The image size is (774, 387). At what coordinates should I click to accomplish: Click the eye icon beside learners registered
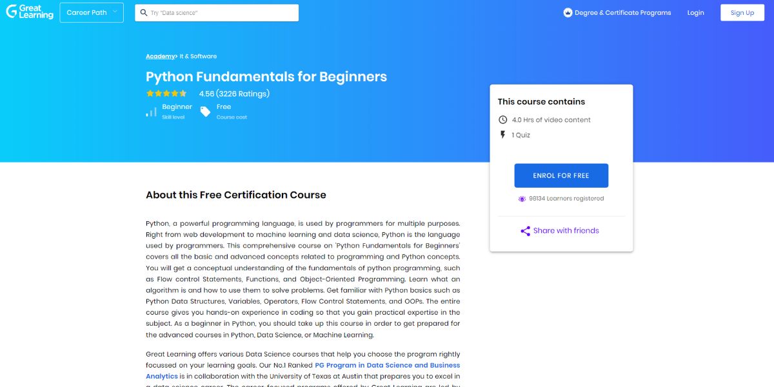tap(522, 199)
